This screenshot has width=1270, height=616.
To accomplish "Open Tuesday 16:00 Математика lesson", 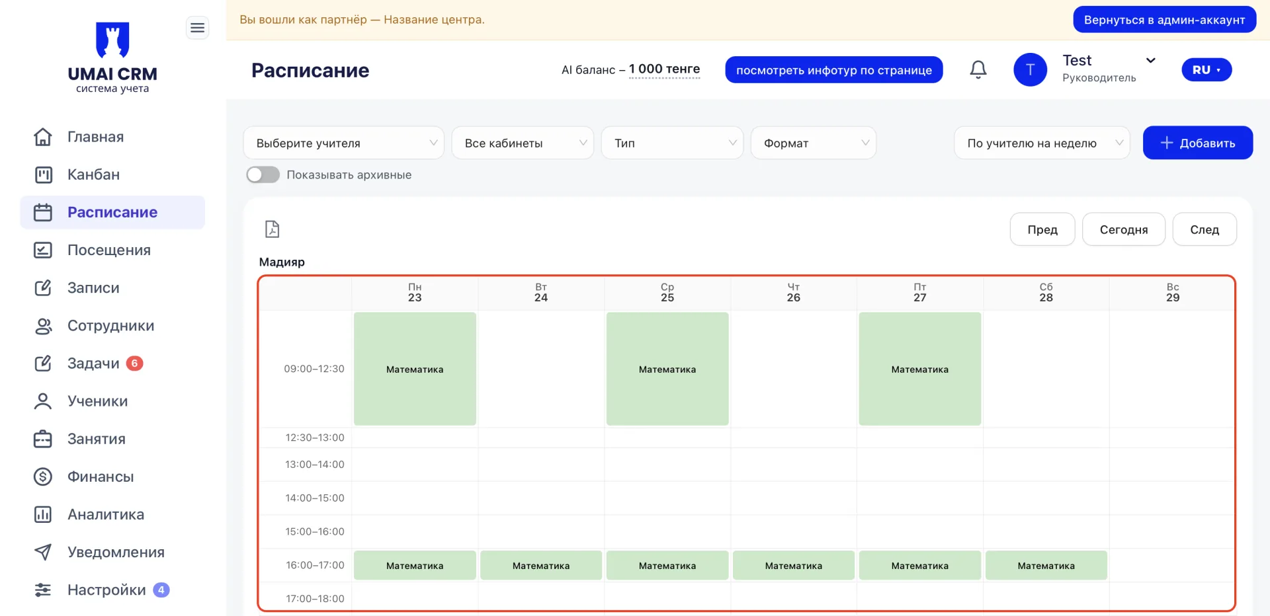I will point(541,565).
